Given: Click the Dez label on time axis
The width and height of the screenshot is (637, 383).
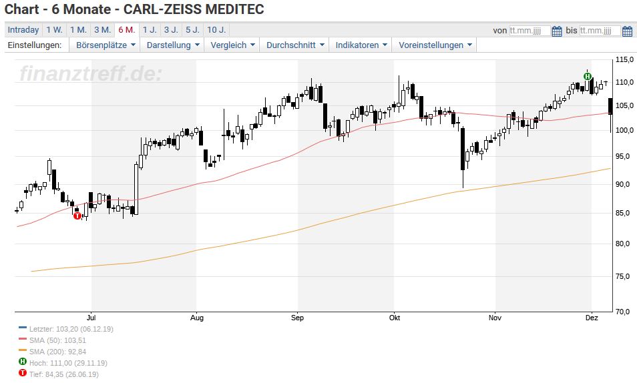Looking at the screenshot, I should (x=592, y=318).
